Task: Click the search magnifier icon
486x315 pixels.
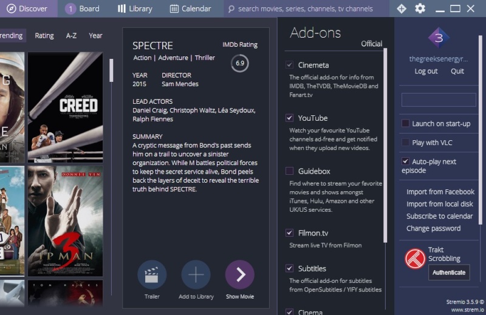Action: [x=231, y=9]
